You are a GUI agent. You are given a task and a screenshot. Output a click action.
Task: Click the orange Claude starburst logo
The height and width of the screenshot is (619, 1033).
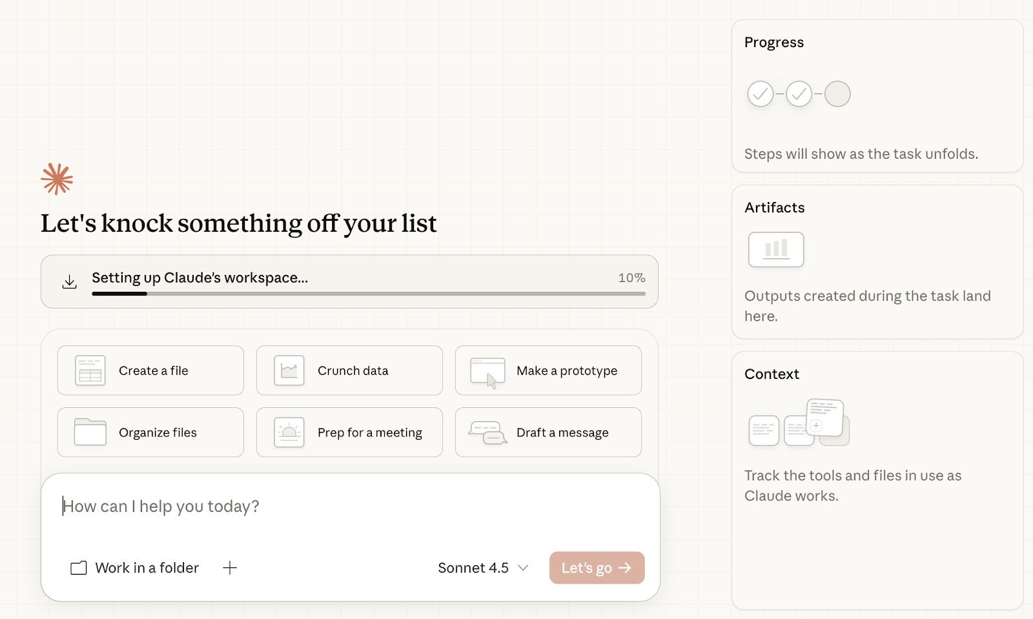click(57, 179)
